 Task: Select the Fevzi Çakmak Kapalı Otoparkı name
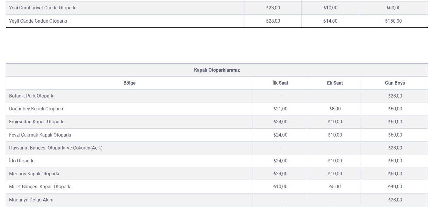40,135
